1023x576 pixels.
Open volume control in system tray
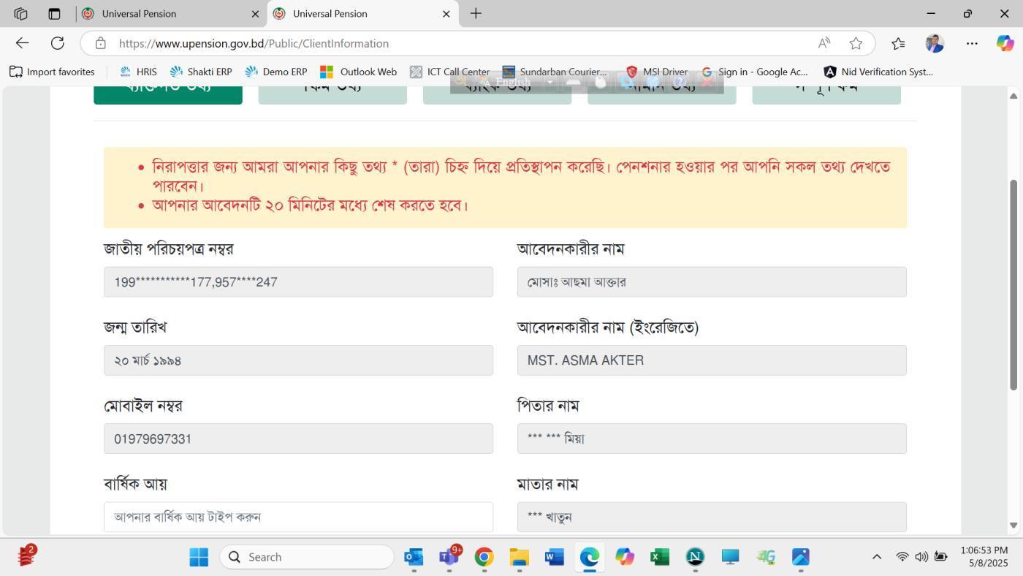[921, 557]
